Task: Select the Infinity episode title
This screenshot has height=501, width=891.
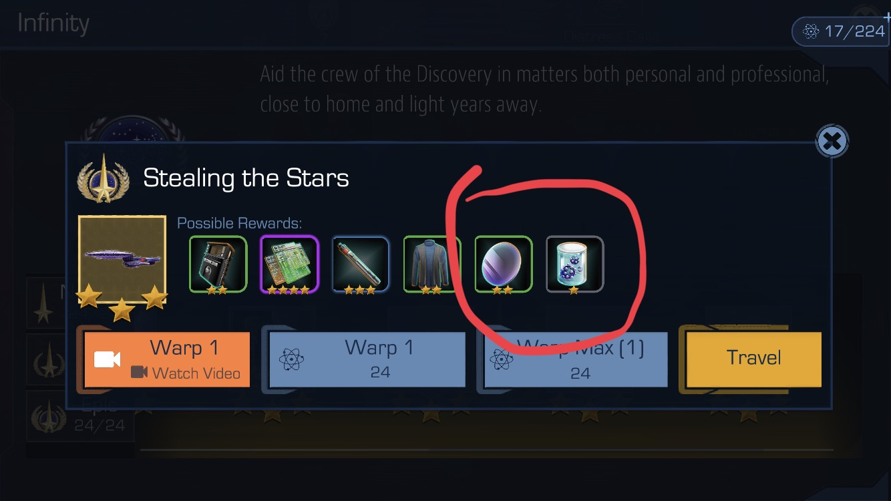Action: 53,23
